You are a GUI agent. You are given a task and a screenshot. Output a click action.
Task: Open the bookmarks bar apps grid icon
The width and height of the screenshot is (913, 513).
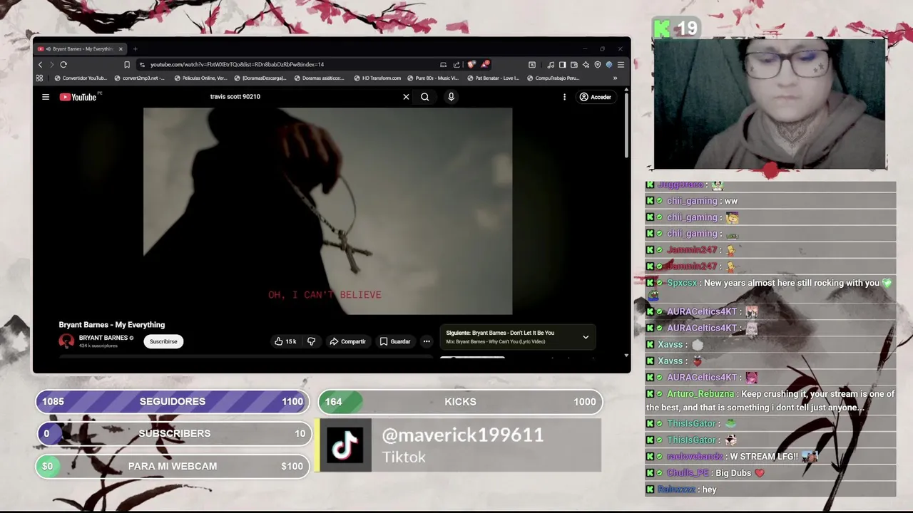click(x=39, y=78)
